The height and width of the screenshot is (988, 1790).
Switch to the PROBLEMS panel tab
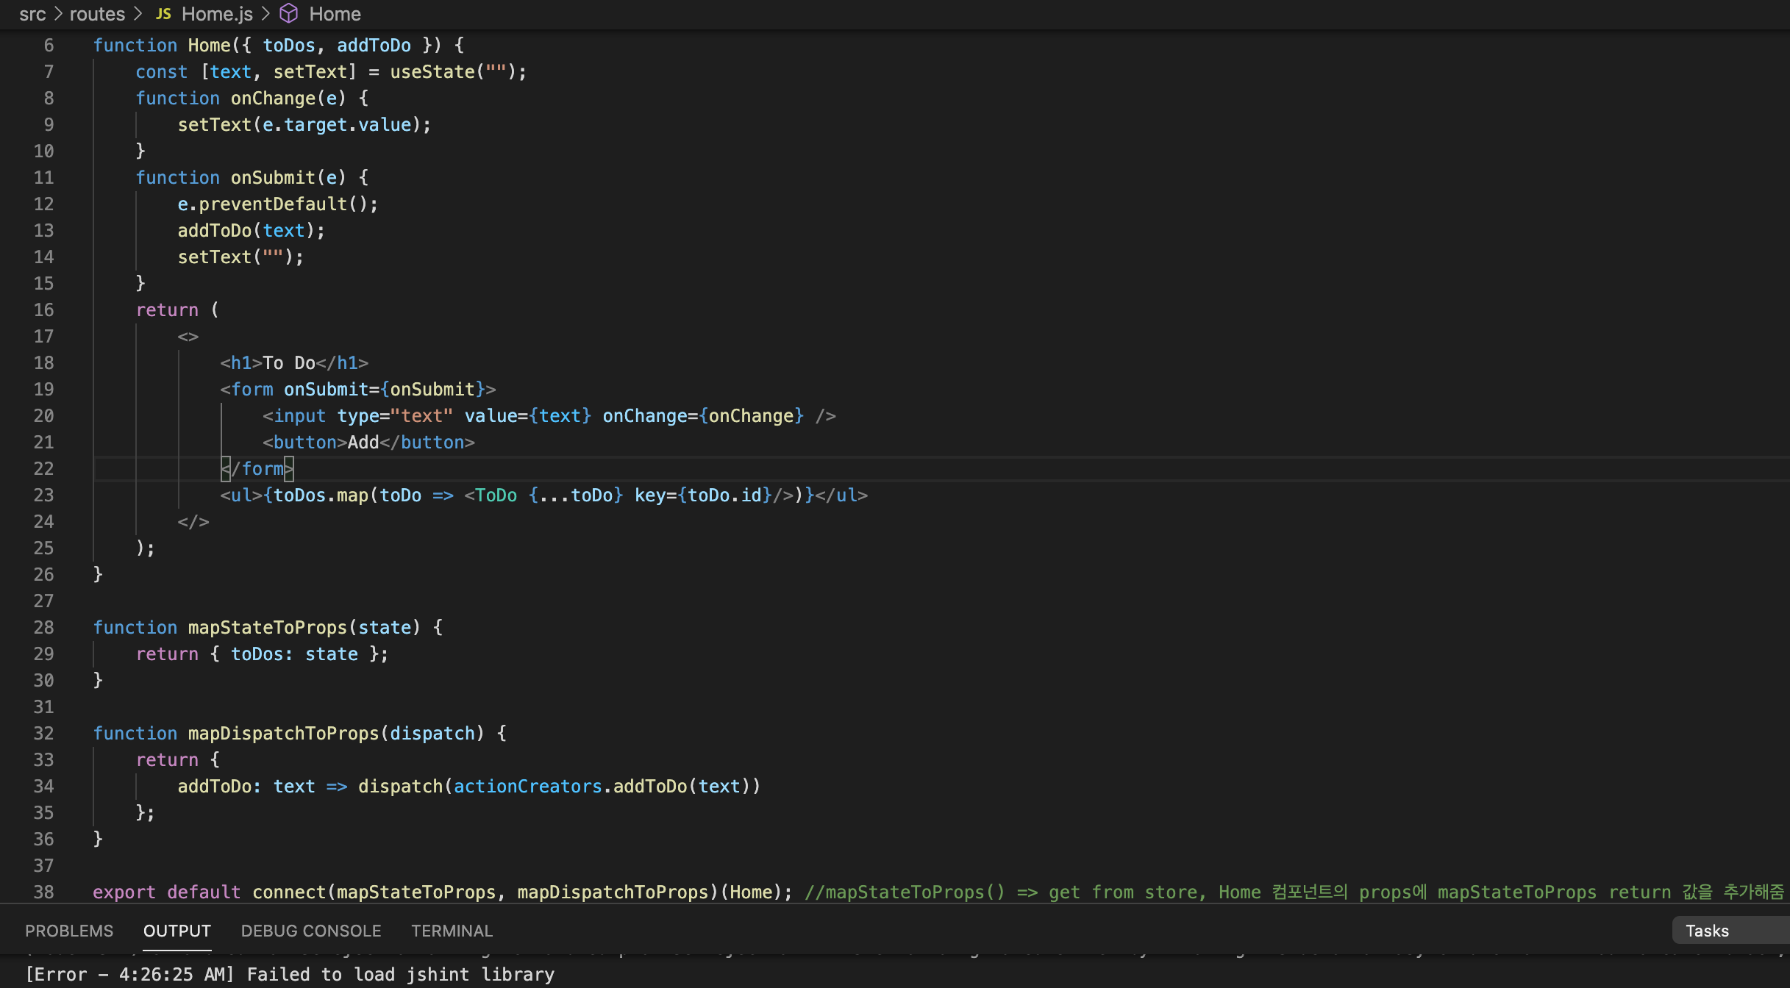click(69, 931)
